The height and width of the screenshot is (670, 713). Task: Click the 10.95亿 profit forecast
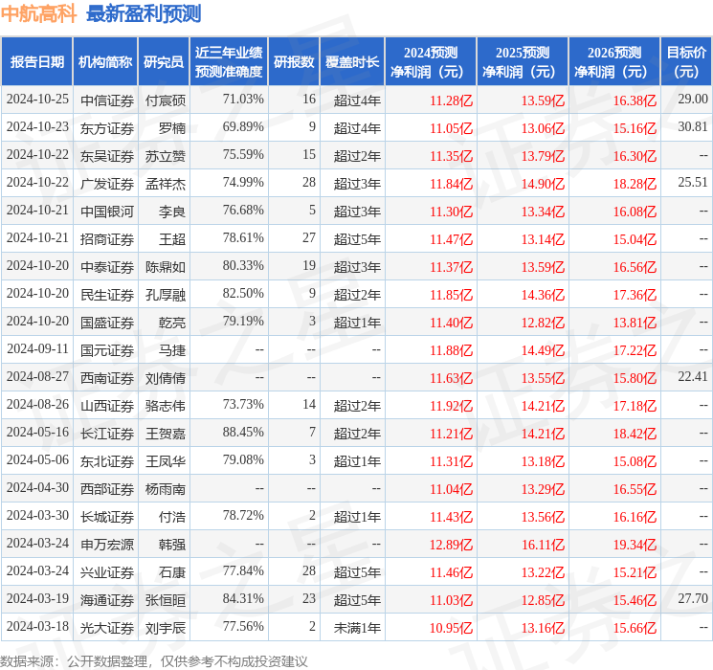(452, 628)
